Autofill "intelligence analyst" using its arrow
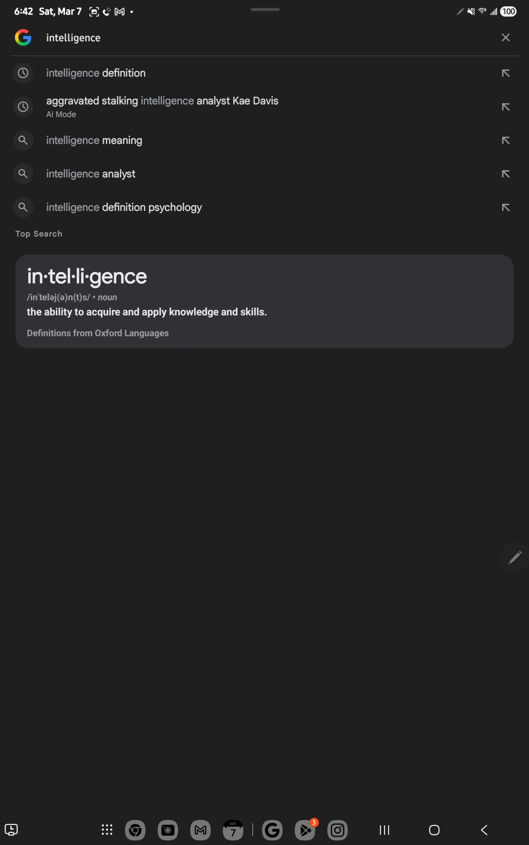The width and height of the screenshot is (529, 845). [x=506, y=174]
